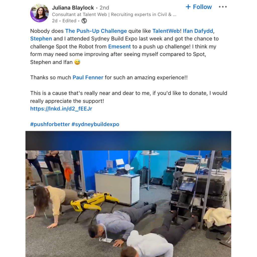Image resolution: width=257 pixels, height=257 pixels.
Task: Click the globe visibility icon
Action: [84, 21]
